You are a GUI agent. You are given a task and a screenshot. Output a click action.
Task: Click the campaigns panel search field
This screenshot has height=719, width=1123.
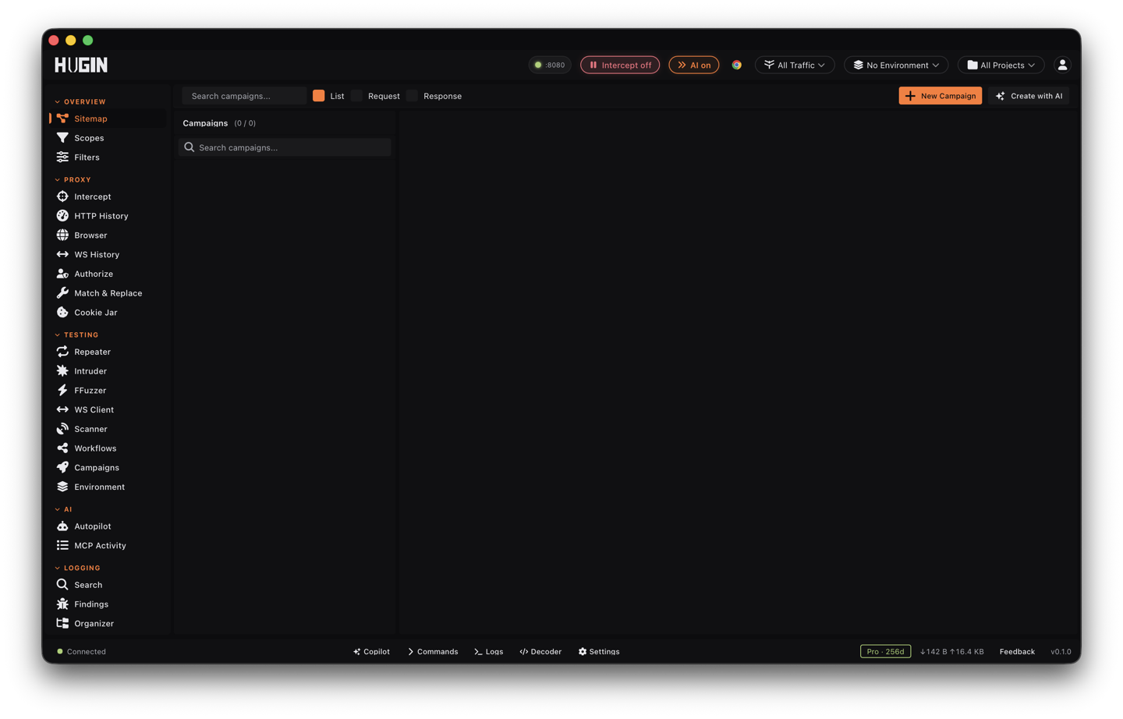tap(285, 147)
